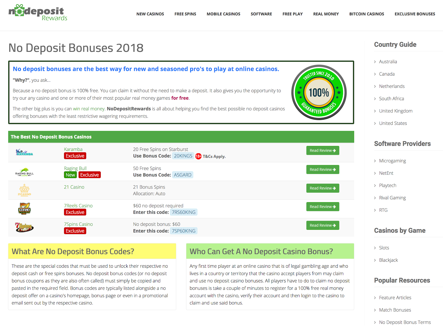Open the Karamba casino name link

73,149
